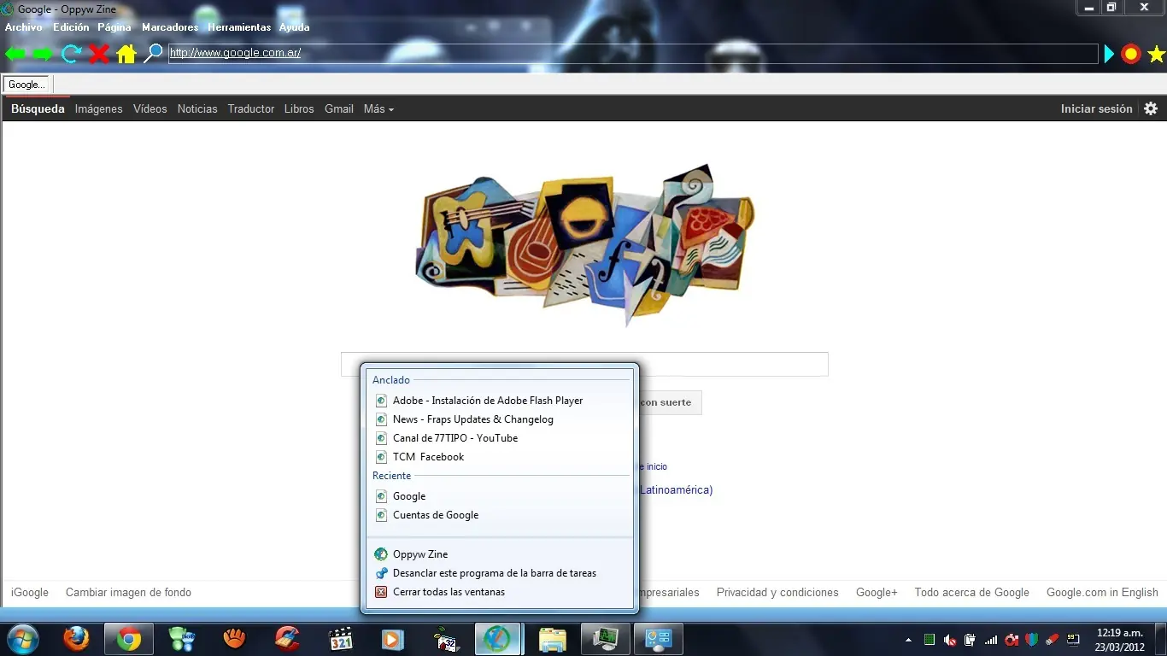Screen dimensions: 1167x656
Task: Expand the Más dropdown in Google bar
Action: pyautogui.click(x=378, y=108)
